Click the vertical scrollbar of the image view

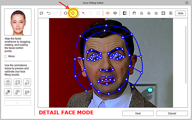pyautogui.click(x=186, y=55)
